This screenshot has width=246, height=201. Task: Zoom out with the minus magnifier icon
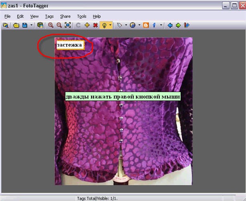click(59, 25)
